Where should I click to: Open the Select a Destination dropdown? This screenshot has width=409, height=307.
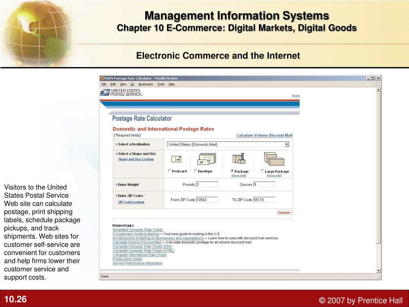[287, 144]
